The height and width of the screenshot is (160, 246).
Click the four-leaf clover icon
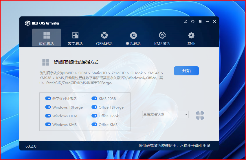pos(200,116)
